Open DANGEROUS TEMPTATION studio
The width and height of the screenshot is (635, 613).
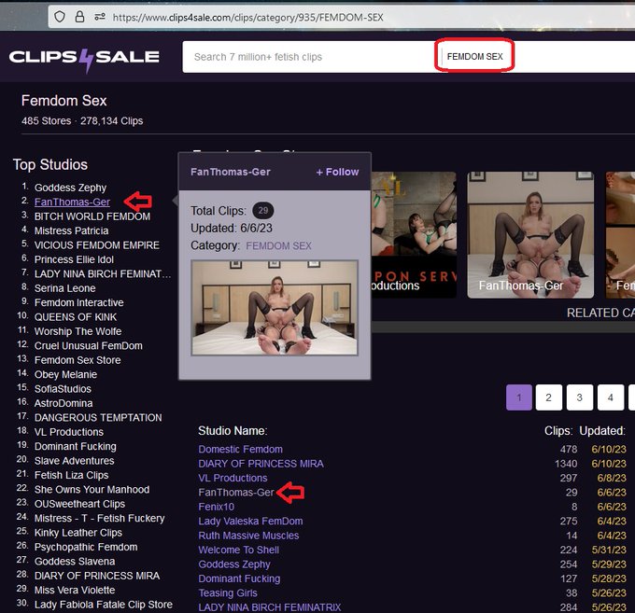point(98,418)
